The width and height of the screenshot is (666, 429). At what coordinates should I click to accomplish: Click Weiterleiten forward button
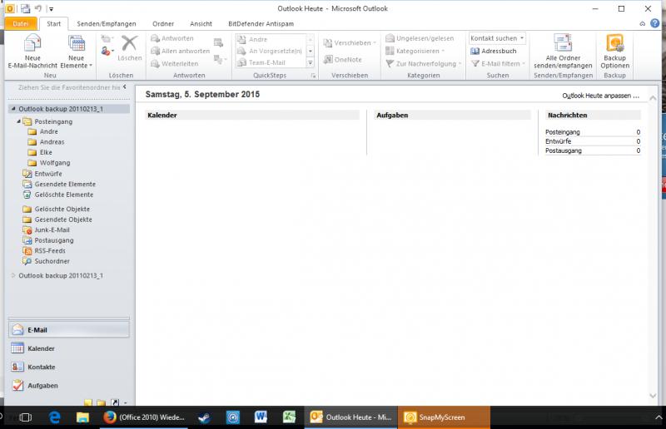click(175, 64)
